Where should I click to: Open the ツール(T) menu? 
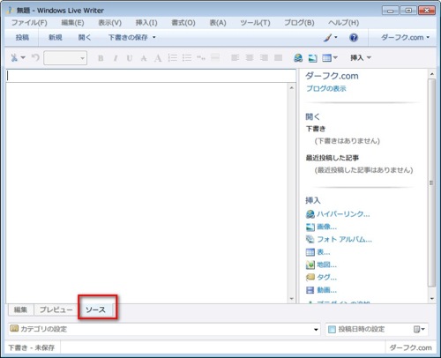[255, 23]
